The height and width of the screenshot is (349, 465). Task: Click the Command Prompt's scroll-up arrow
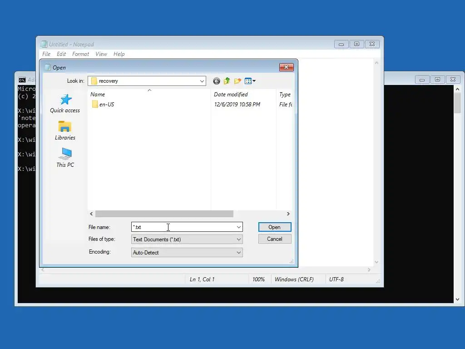457,89
